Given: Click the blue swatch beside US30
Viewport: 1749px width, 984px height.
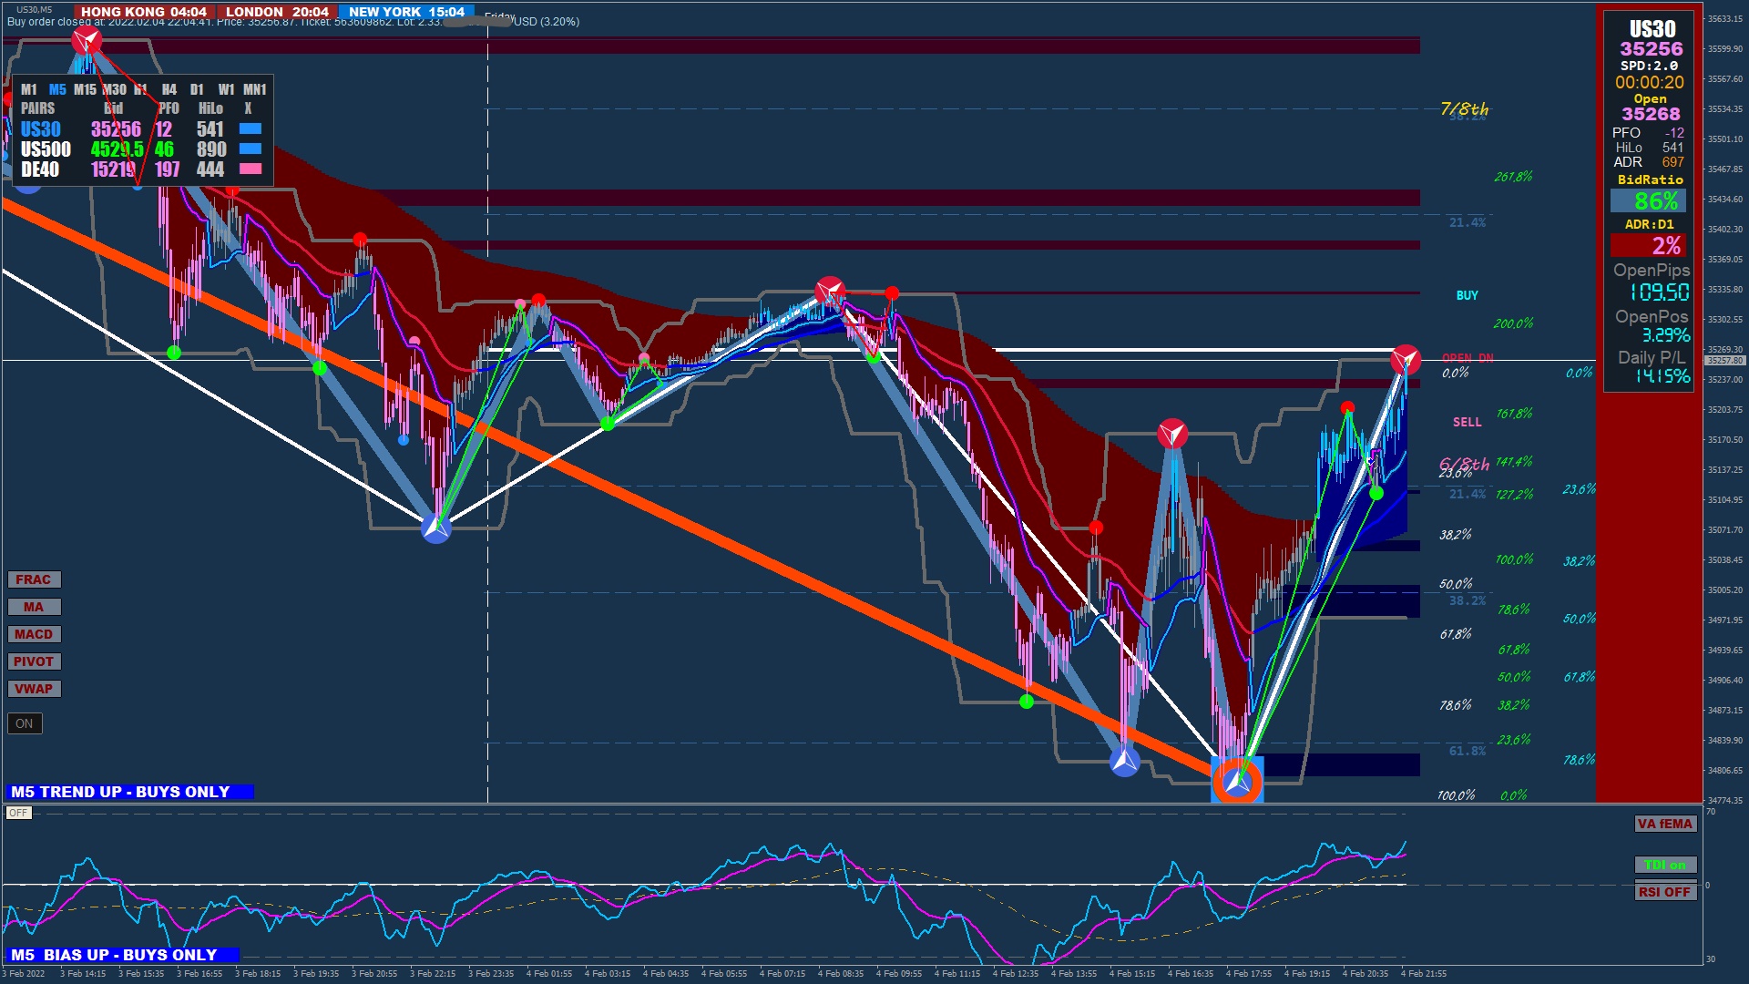Looking at the screenshot, I should pos(250,129).
